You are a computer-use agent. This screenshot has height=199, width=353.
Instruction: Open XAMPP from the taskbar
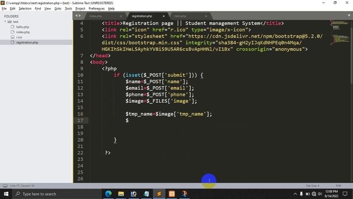coord(172,194)
